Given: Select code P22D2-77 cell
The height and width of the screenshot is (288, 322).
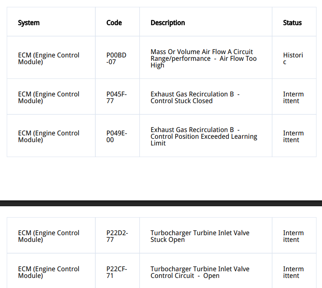Looking at the screenshot, I should pos(116,236).
